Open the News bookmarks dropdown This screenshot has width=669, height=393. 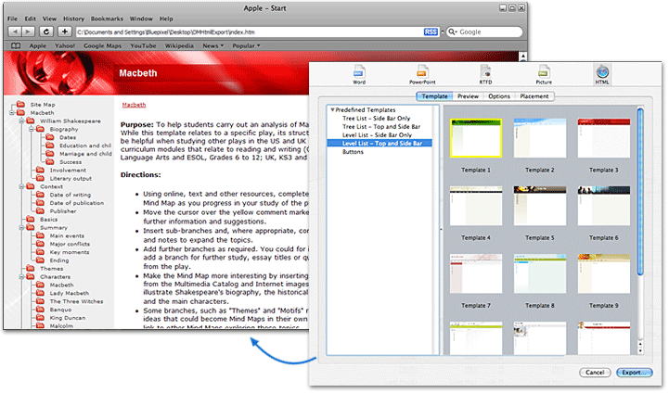click(212, 45)
